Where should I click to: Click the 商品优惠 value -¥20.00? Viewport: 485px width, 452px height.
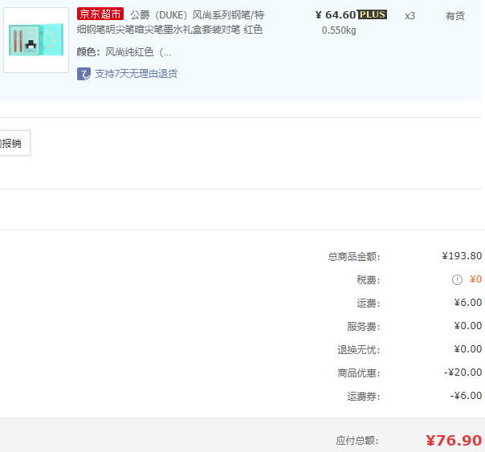pos(463,373)
